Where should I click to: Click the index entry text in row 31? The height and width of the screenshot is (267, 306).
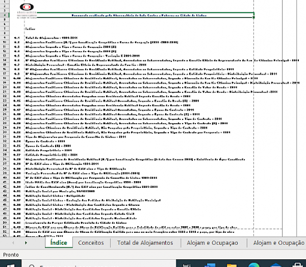(75, 137)
